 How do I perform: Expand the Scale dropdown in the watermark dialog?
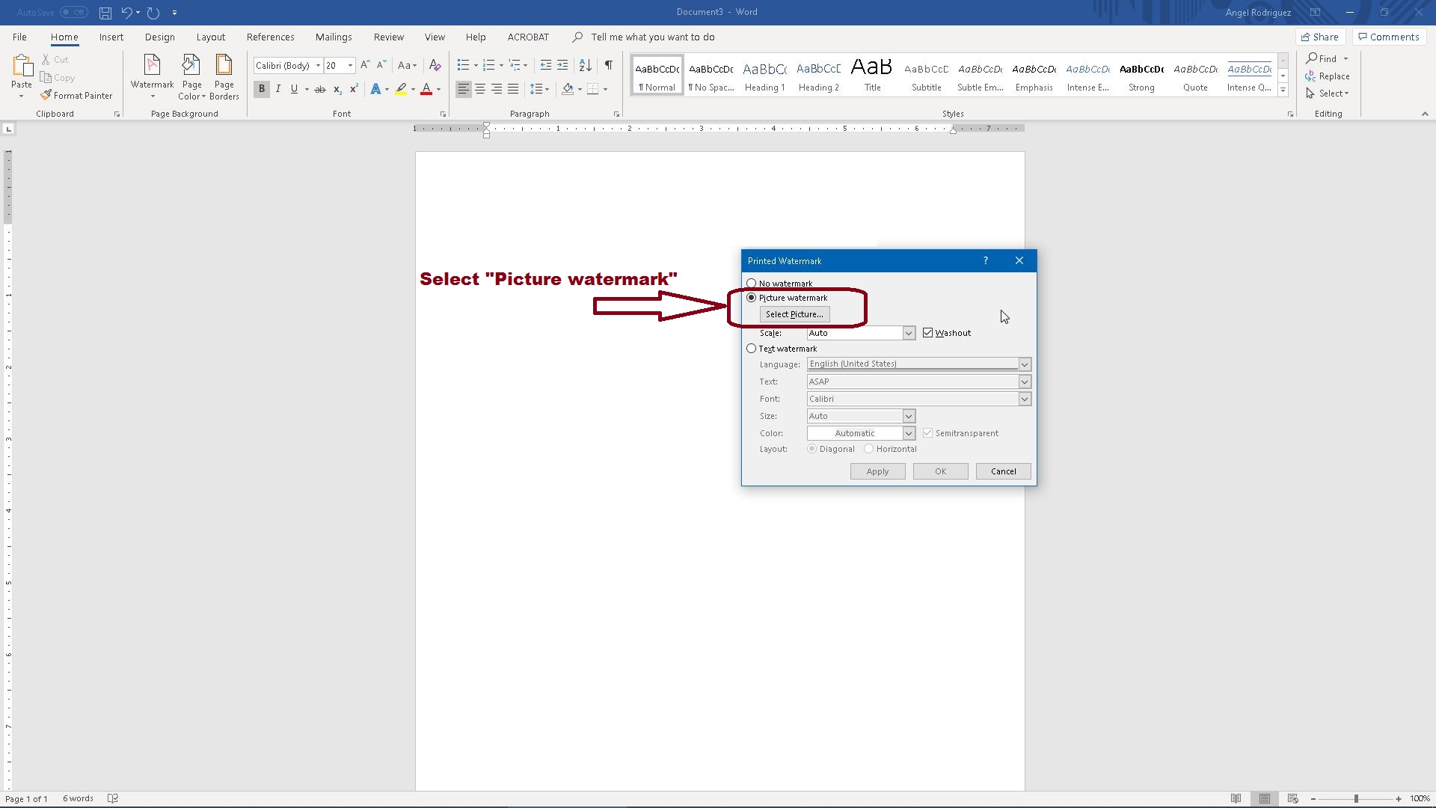(908, 333)
